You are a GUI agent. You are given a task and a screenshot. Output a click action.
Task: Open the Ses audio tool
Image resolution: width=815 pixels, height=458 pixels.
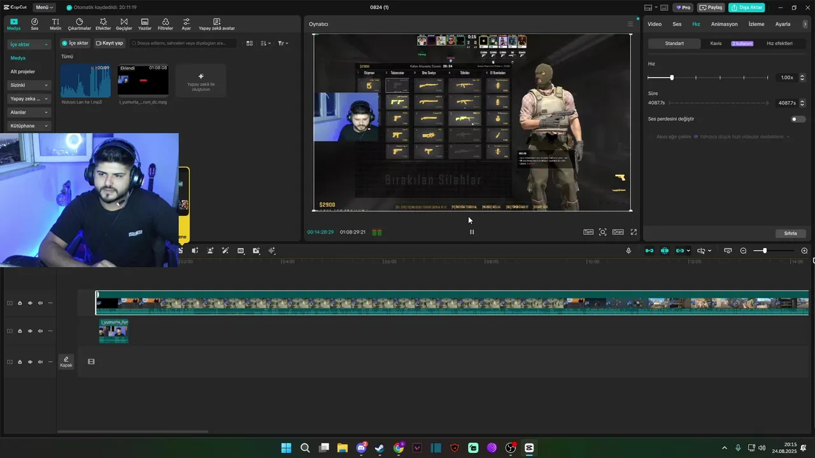(x=34, y=24)
